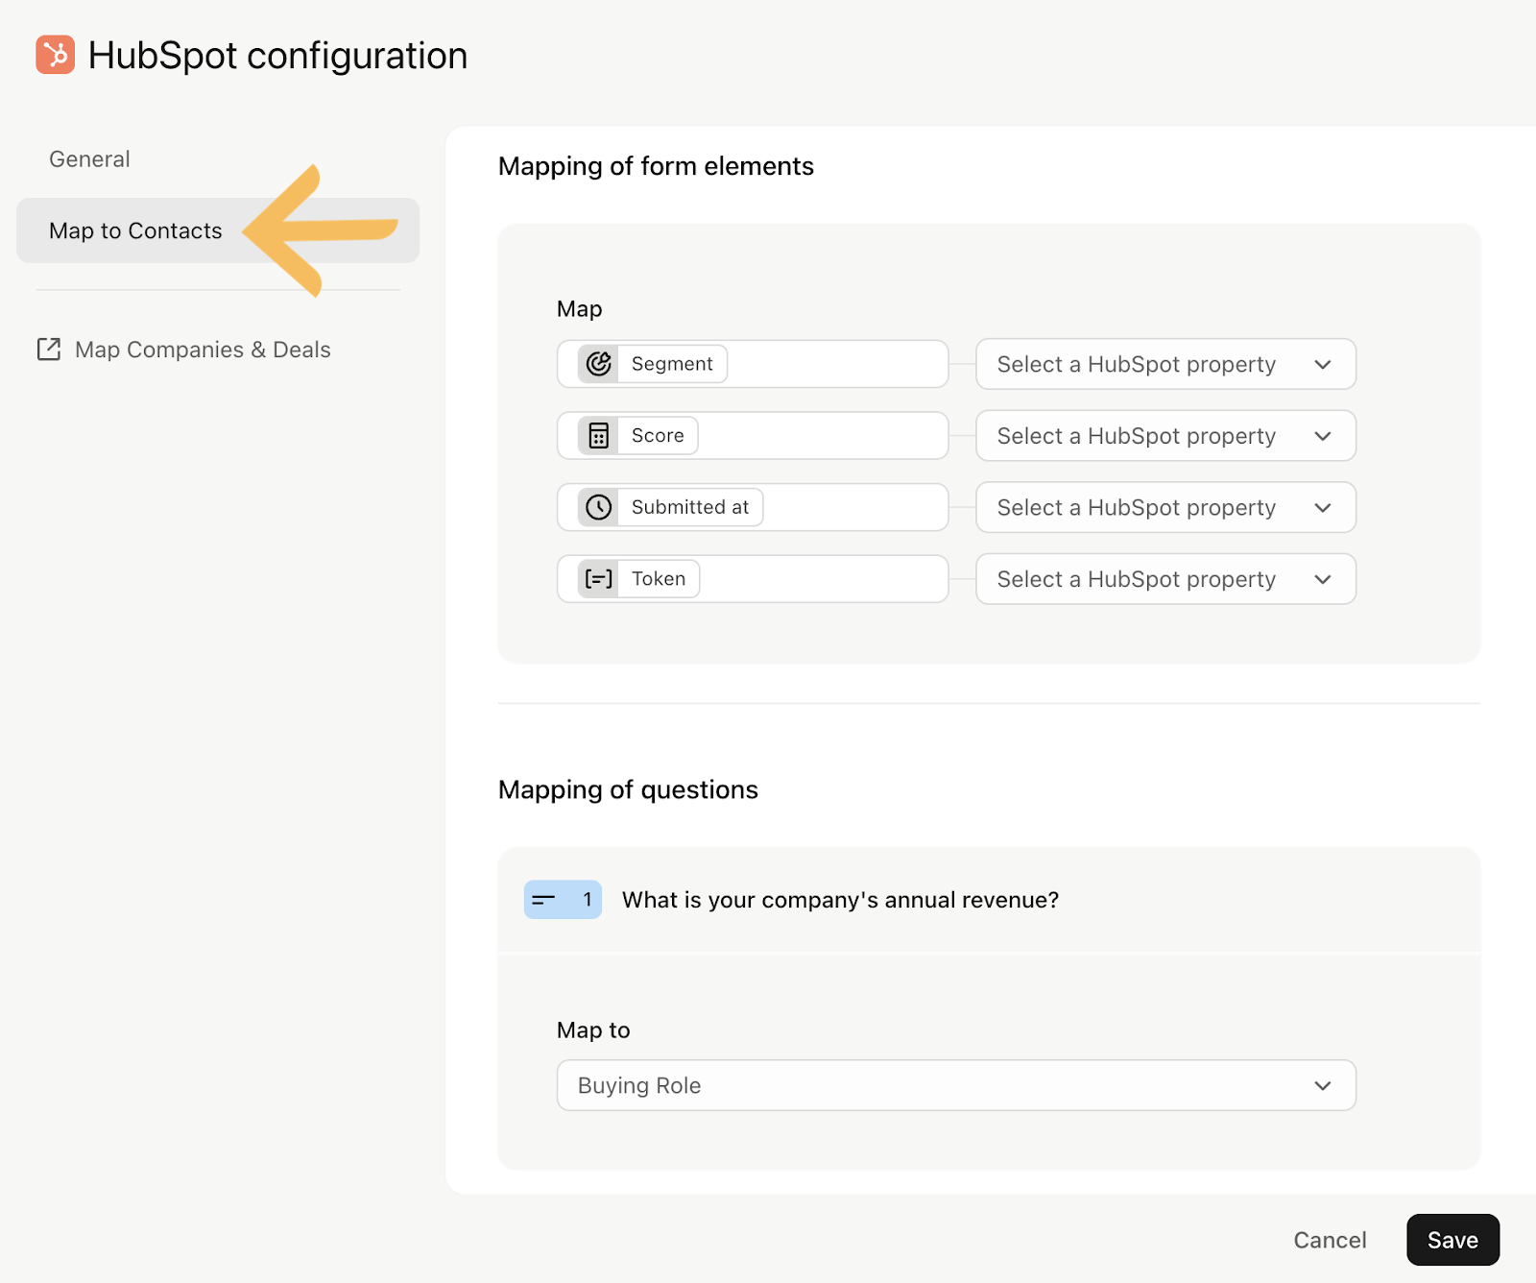Click the Map to label

(593, 1030)
